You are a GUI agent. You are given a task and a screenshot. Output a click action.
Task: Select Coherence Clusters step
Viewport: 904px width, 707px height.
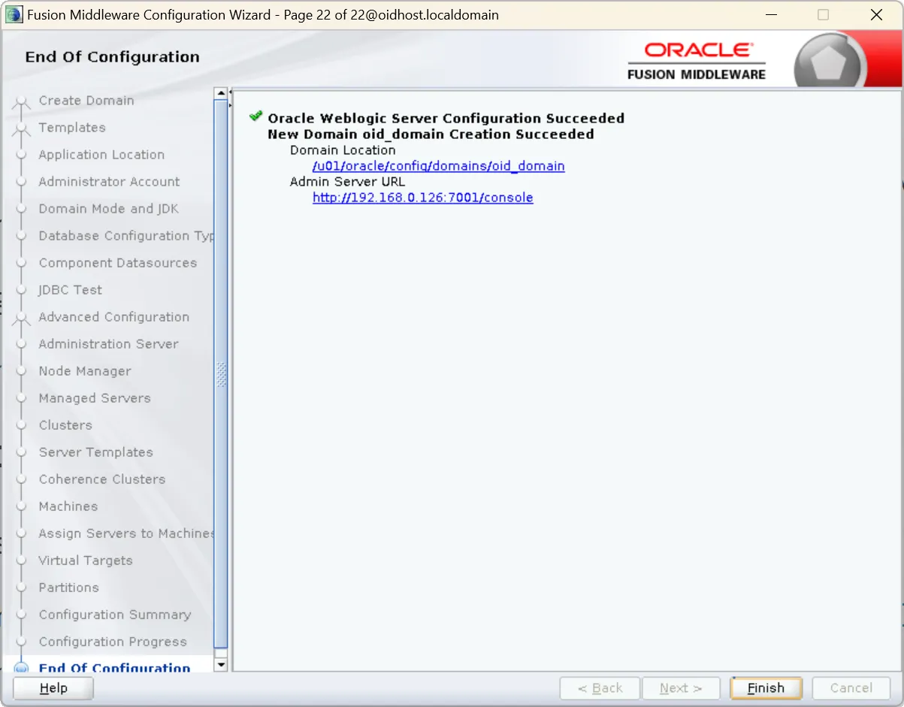[x=101, y=479]
